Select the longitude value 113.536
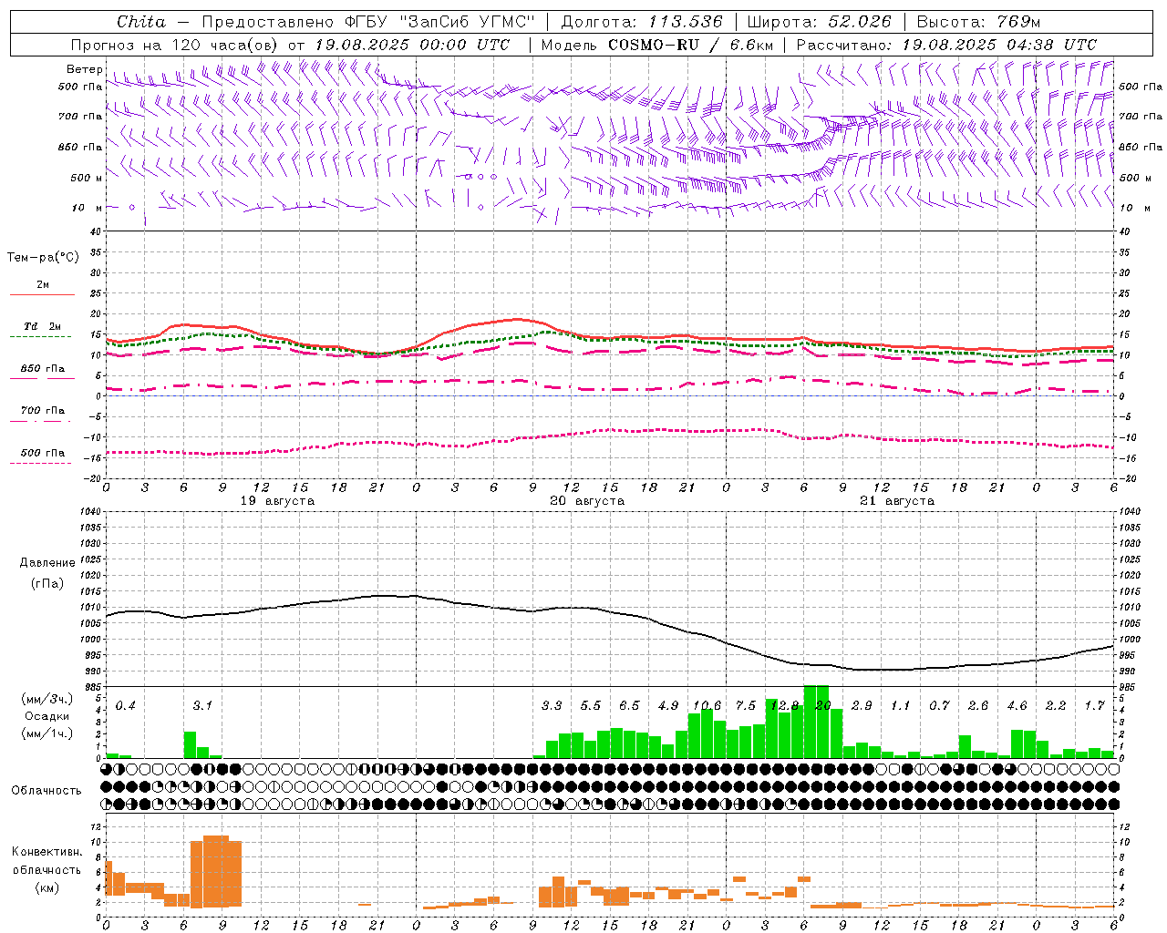The image size is (1167, 933). 686,22
